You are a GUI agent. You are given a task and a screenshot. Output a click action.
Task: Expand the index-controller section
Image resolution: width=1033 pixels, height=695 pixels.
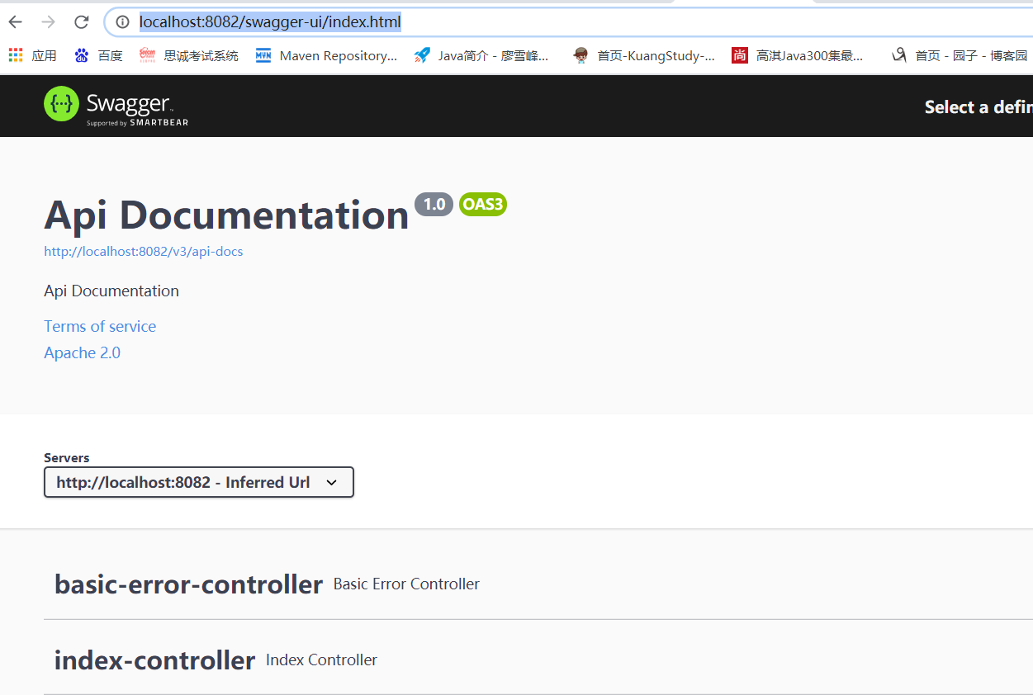pos(538,660)
